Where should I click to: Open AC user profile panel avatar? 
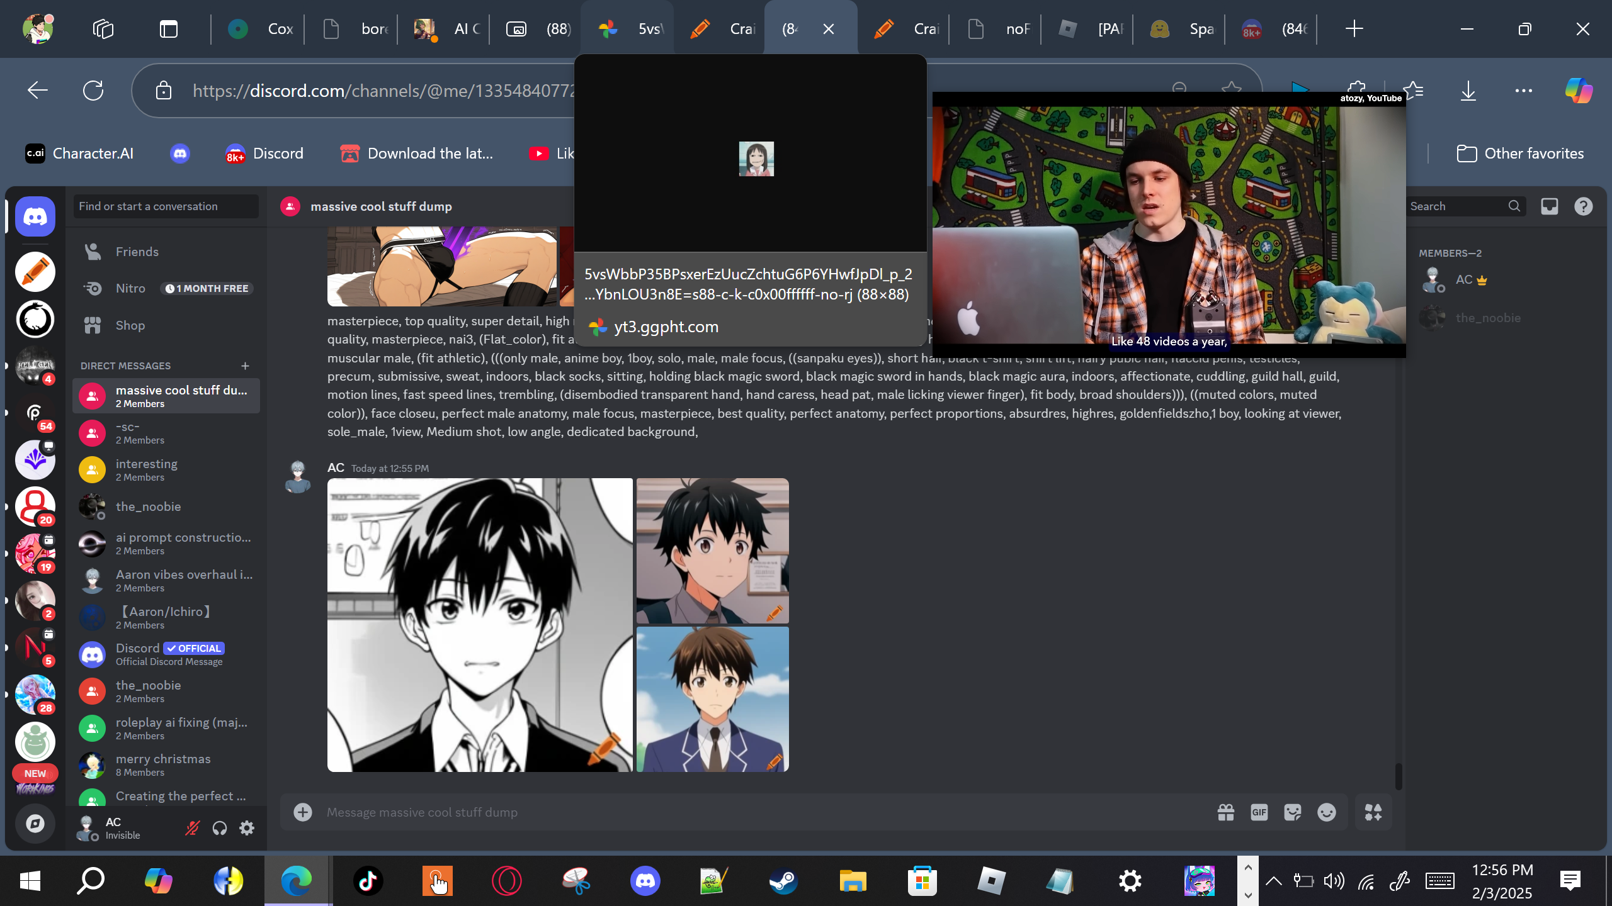point(88,828)
